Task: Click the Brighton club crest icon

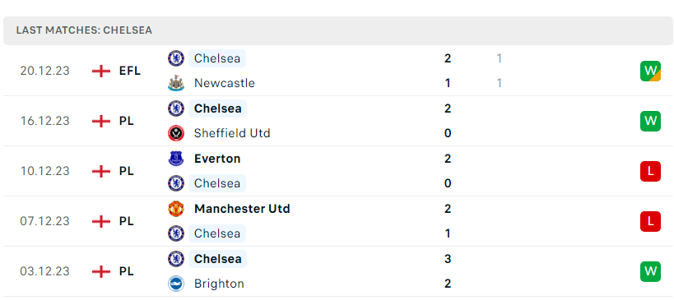Action: pyautogui.click(x=176, y=284)
